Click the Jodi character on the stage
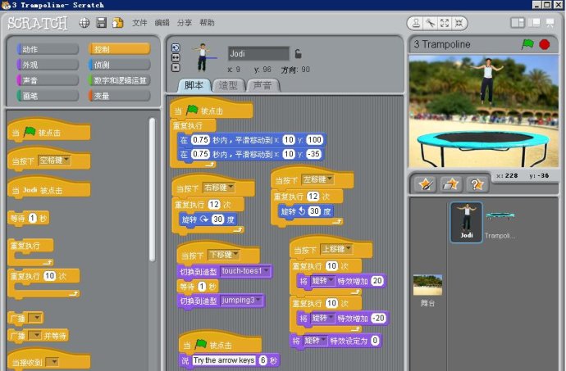 (x=487, y=81)
